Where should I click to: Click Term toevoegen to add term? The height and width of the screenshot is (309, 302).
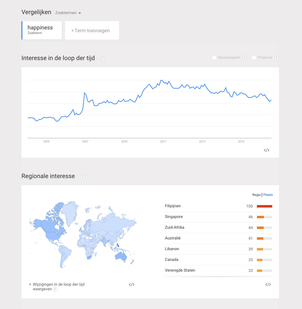click(x=92, y=30)
